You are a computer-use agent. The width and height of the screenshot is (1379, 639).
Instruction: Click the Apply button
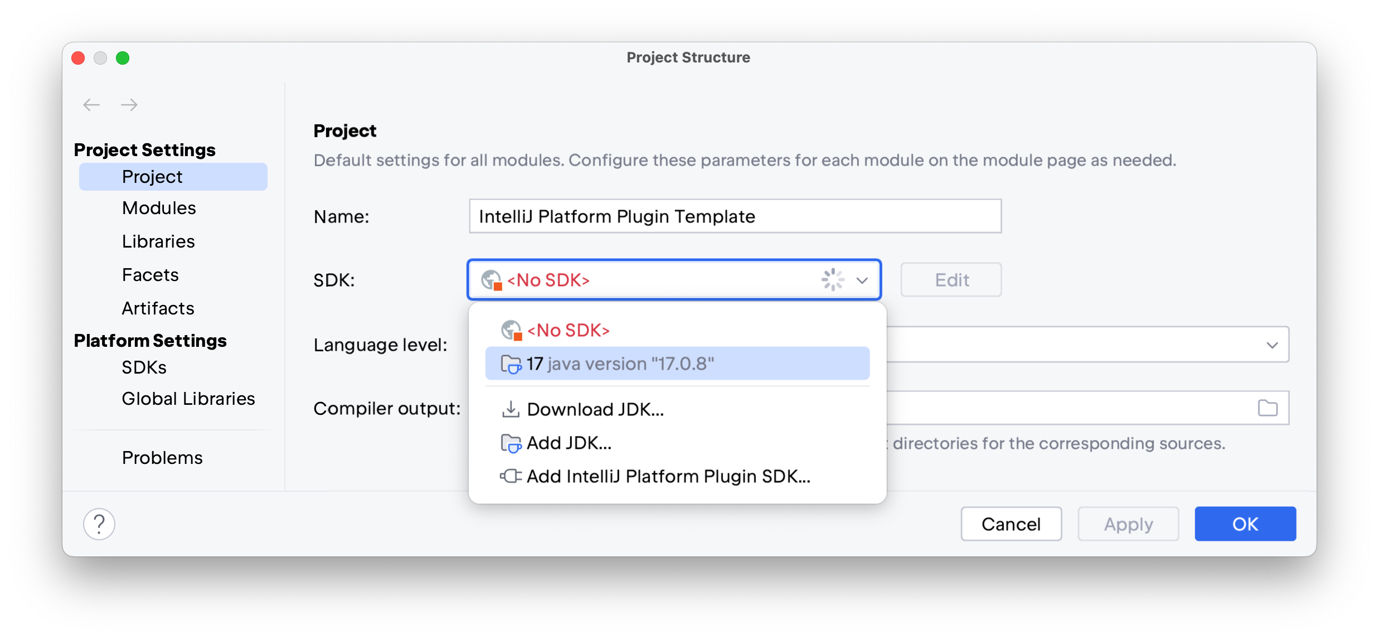point(1128,524)
